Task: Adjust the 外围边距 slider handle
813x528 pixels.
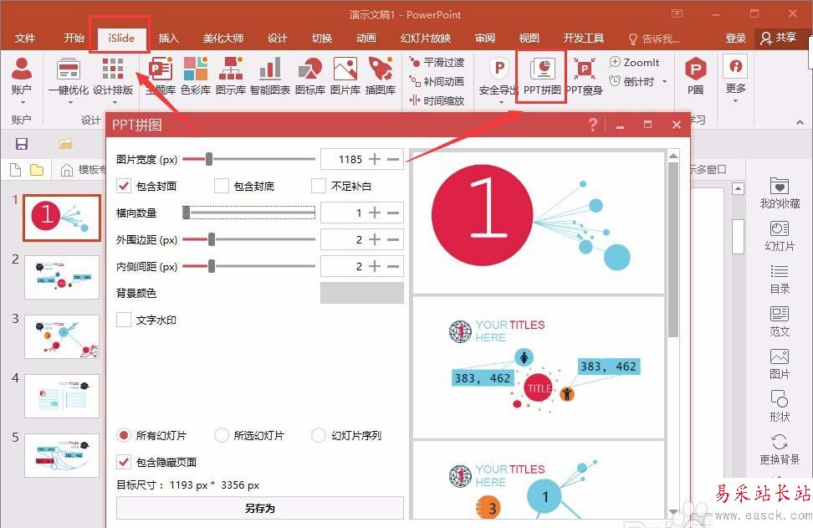Action: pos(212,239)
